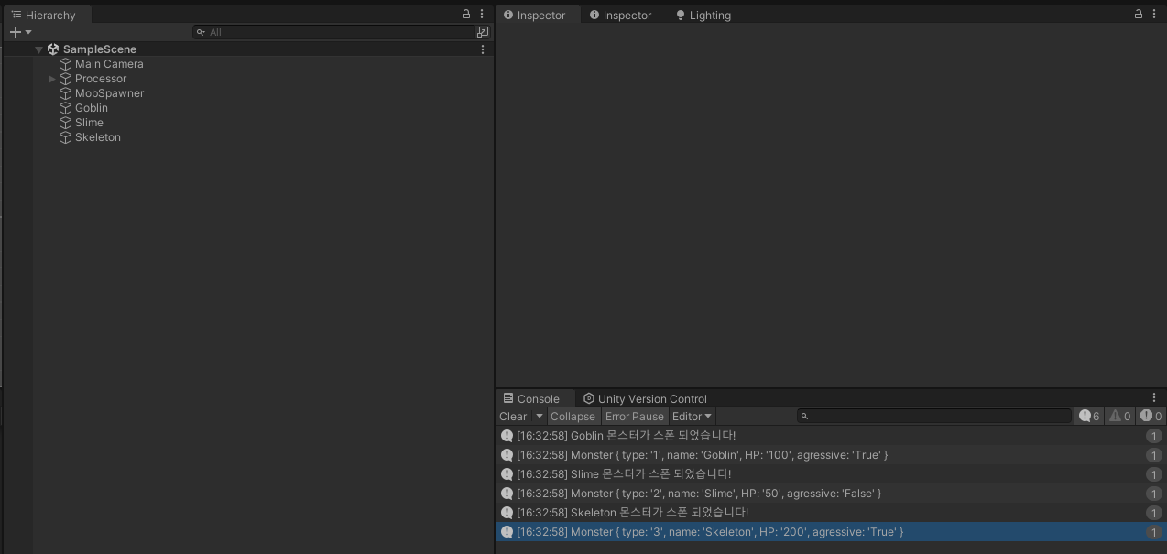The image size is (1167, 554).
Task: Select the second Inspector tab
Action: click(621, 15)
